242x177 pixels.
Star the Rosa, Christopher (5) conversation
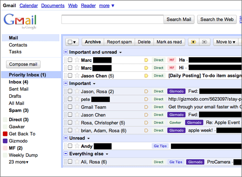tap(77, 123)
